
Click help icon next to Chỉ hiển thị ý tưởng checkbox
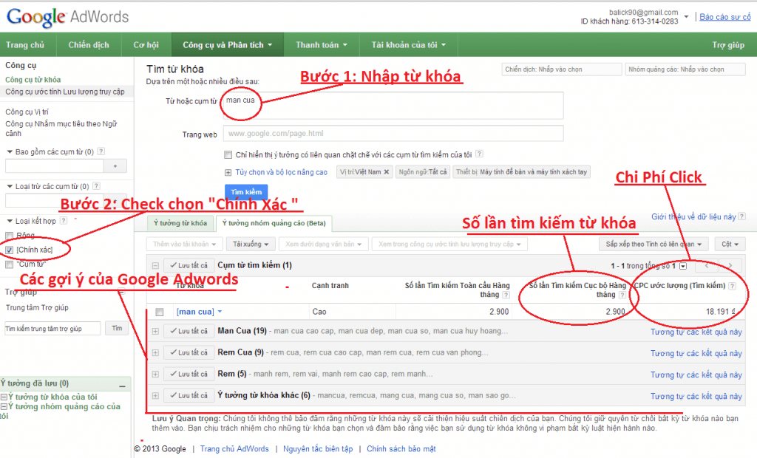click(x=479, y=154)
